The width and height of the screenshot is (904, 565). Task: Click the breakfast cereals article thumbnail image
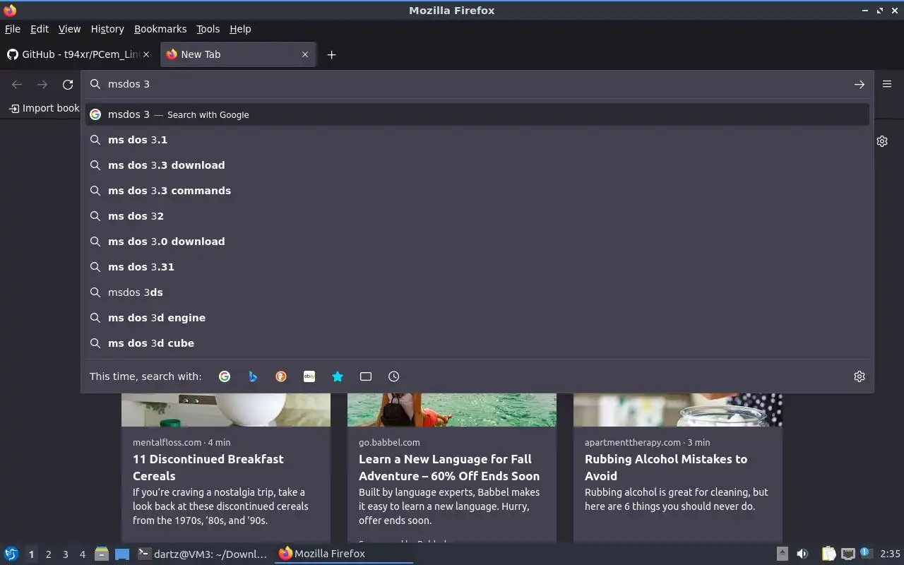226,410
